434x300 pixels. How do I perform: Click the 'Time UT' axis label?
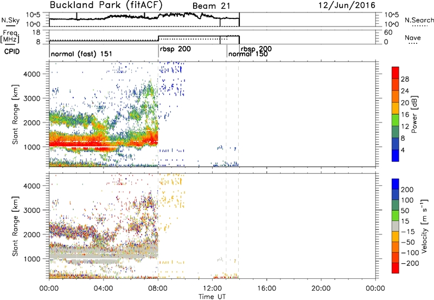212,296
